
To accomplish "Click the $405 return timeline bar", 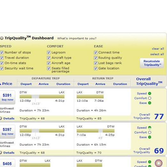I will (x=89, y=165).
